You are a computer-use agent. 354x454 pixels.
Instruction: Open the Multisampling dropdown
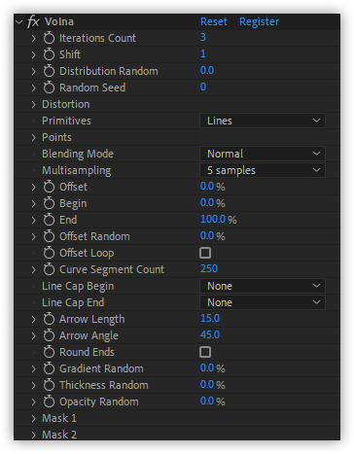263,170
